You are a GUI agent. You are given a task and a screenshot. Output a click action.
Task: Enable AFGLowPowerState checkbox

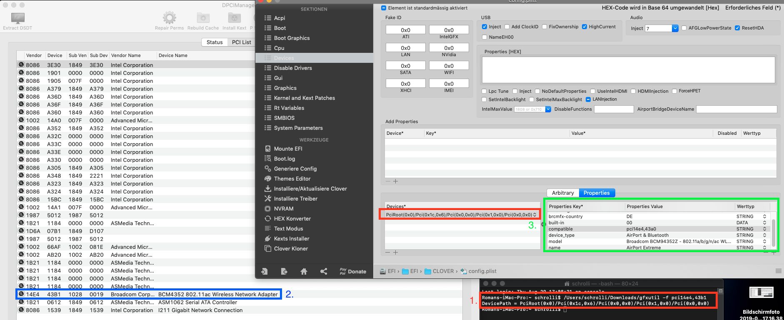coord(684,28)
